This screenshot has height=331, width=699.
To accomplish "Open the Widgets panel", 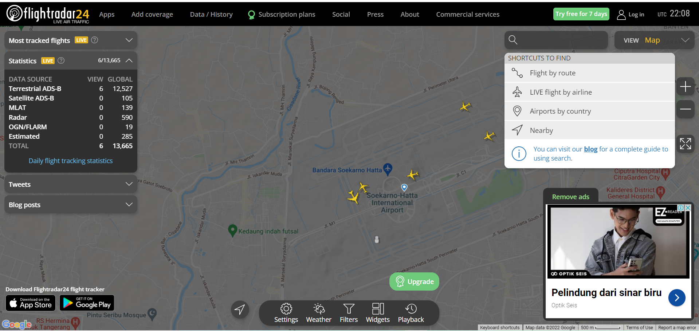I will [377, 313].
